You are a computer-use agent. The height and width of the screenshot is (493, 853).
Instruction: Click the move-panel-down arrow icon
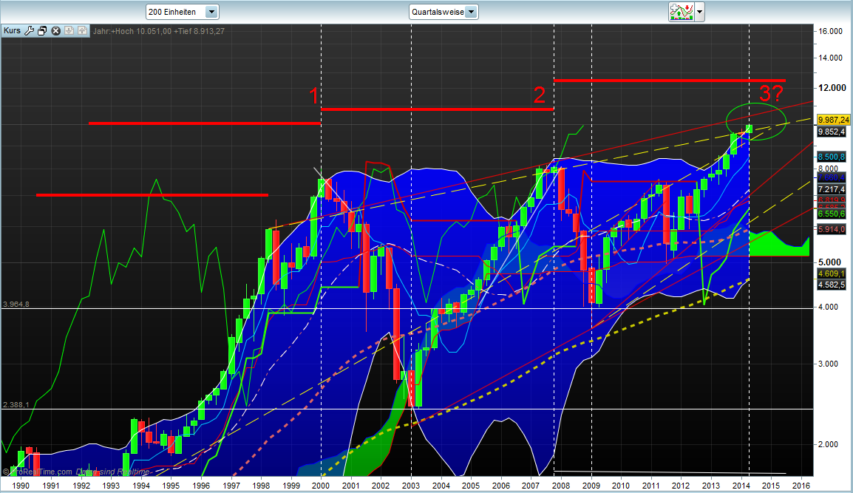pos(68,30)
